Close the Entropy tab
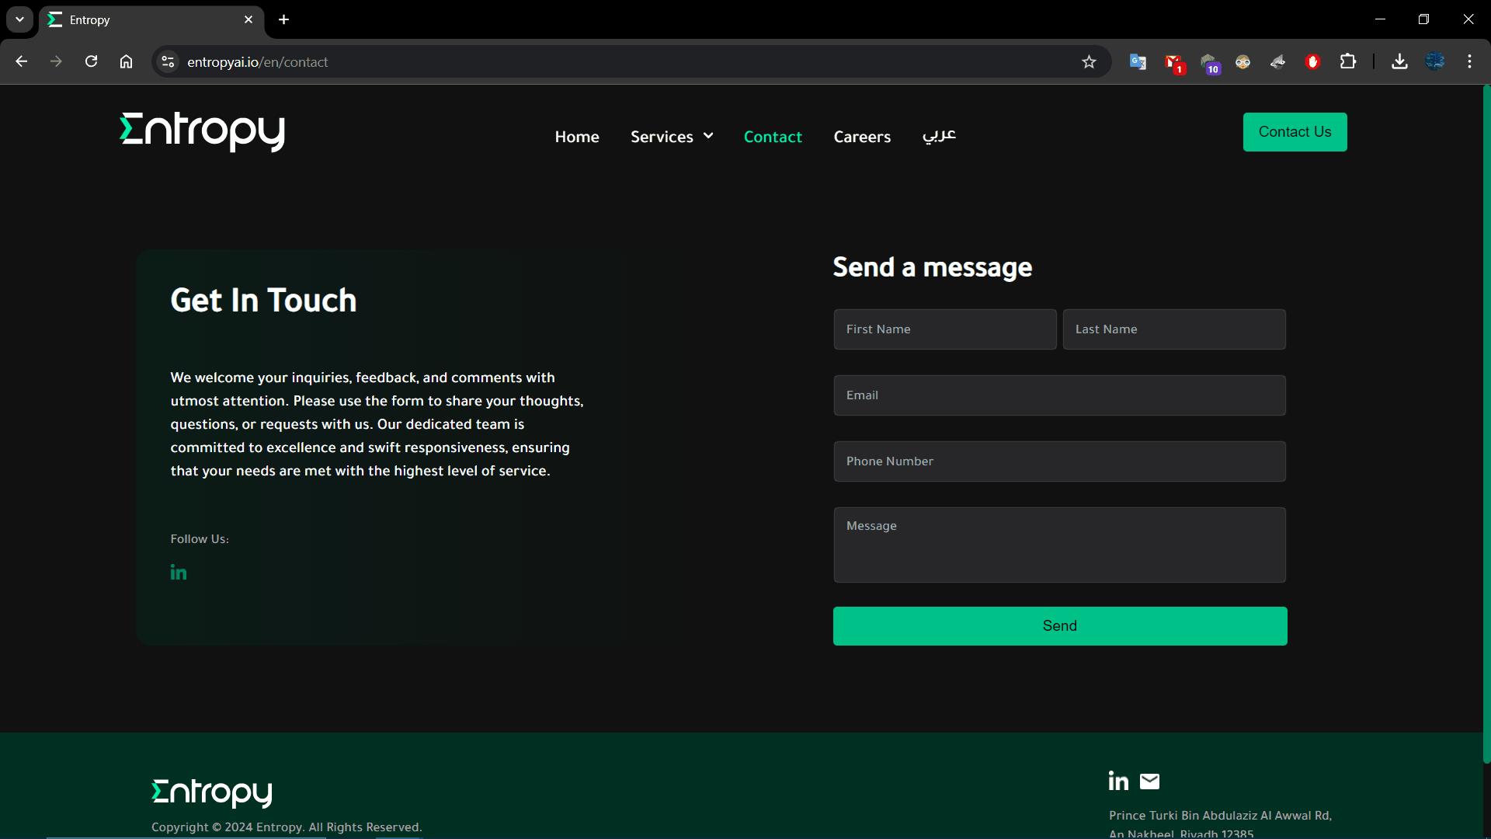 [248, 19]
